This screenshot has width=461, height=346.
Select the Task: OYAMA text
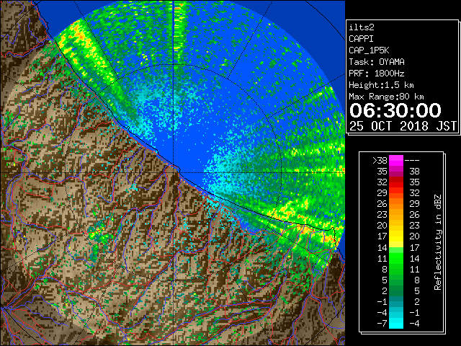tap(377, 62)
